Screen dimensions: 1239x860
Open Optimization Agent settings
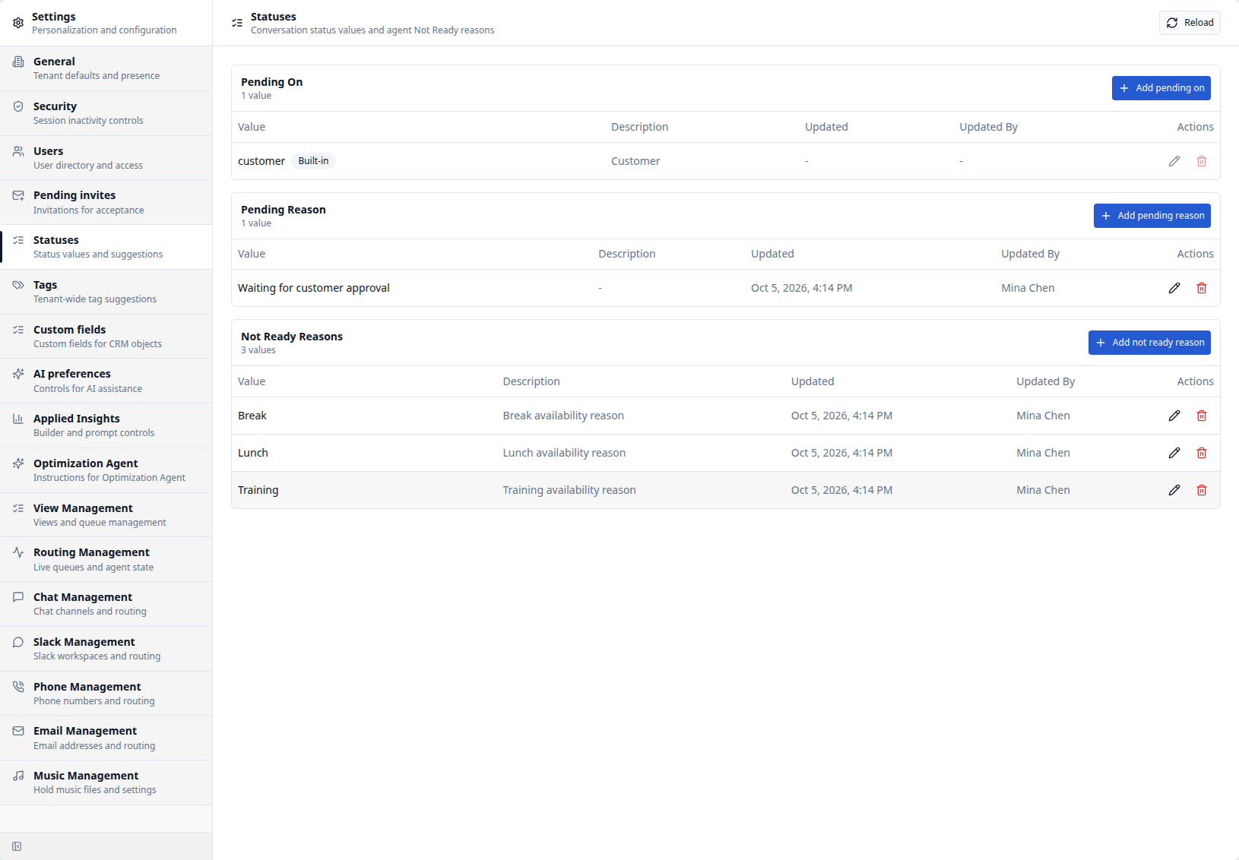(106, 470)
